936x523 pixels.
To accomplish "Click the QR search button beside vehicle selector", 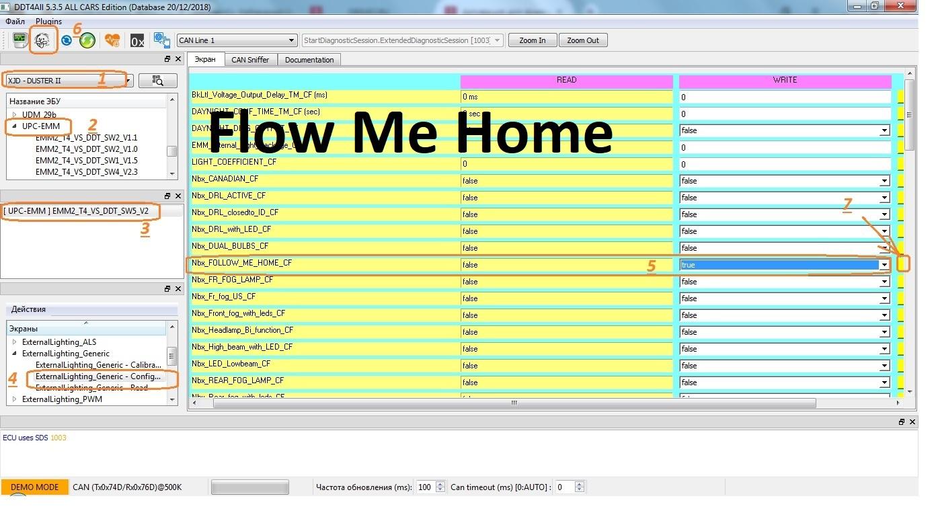I will click(157, 81).
